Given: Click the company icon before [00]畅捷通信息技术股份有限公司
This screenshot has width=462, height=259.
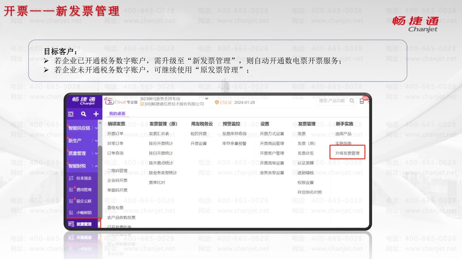Looking at the screenshot, I should point(142,104).
